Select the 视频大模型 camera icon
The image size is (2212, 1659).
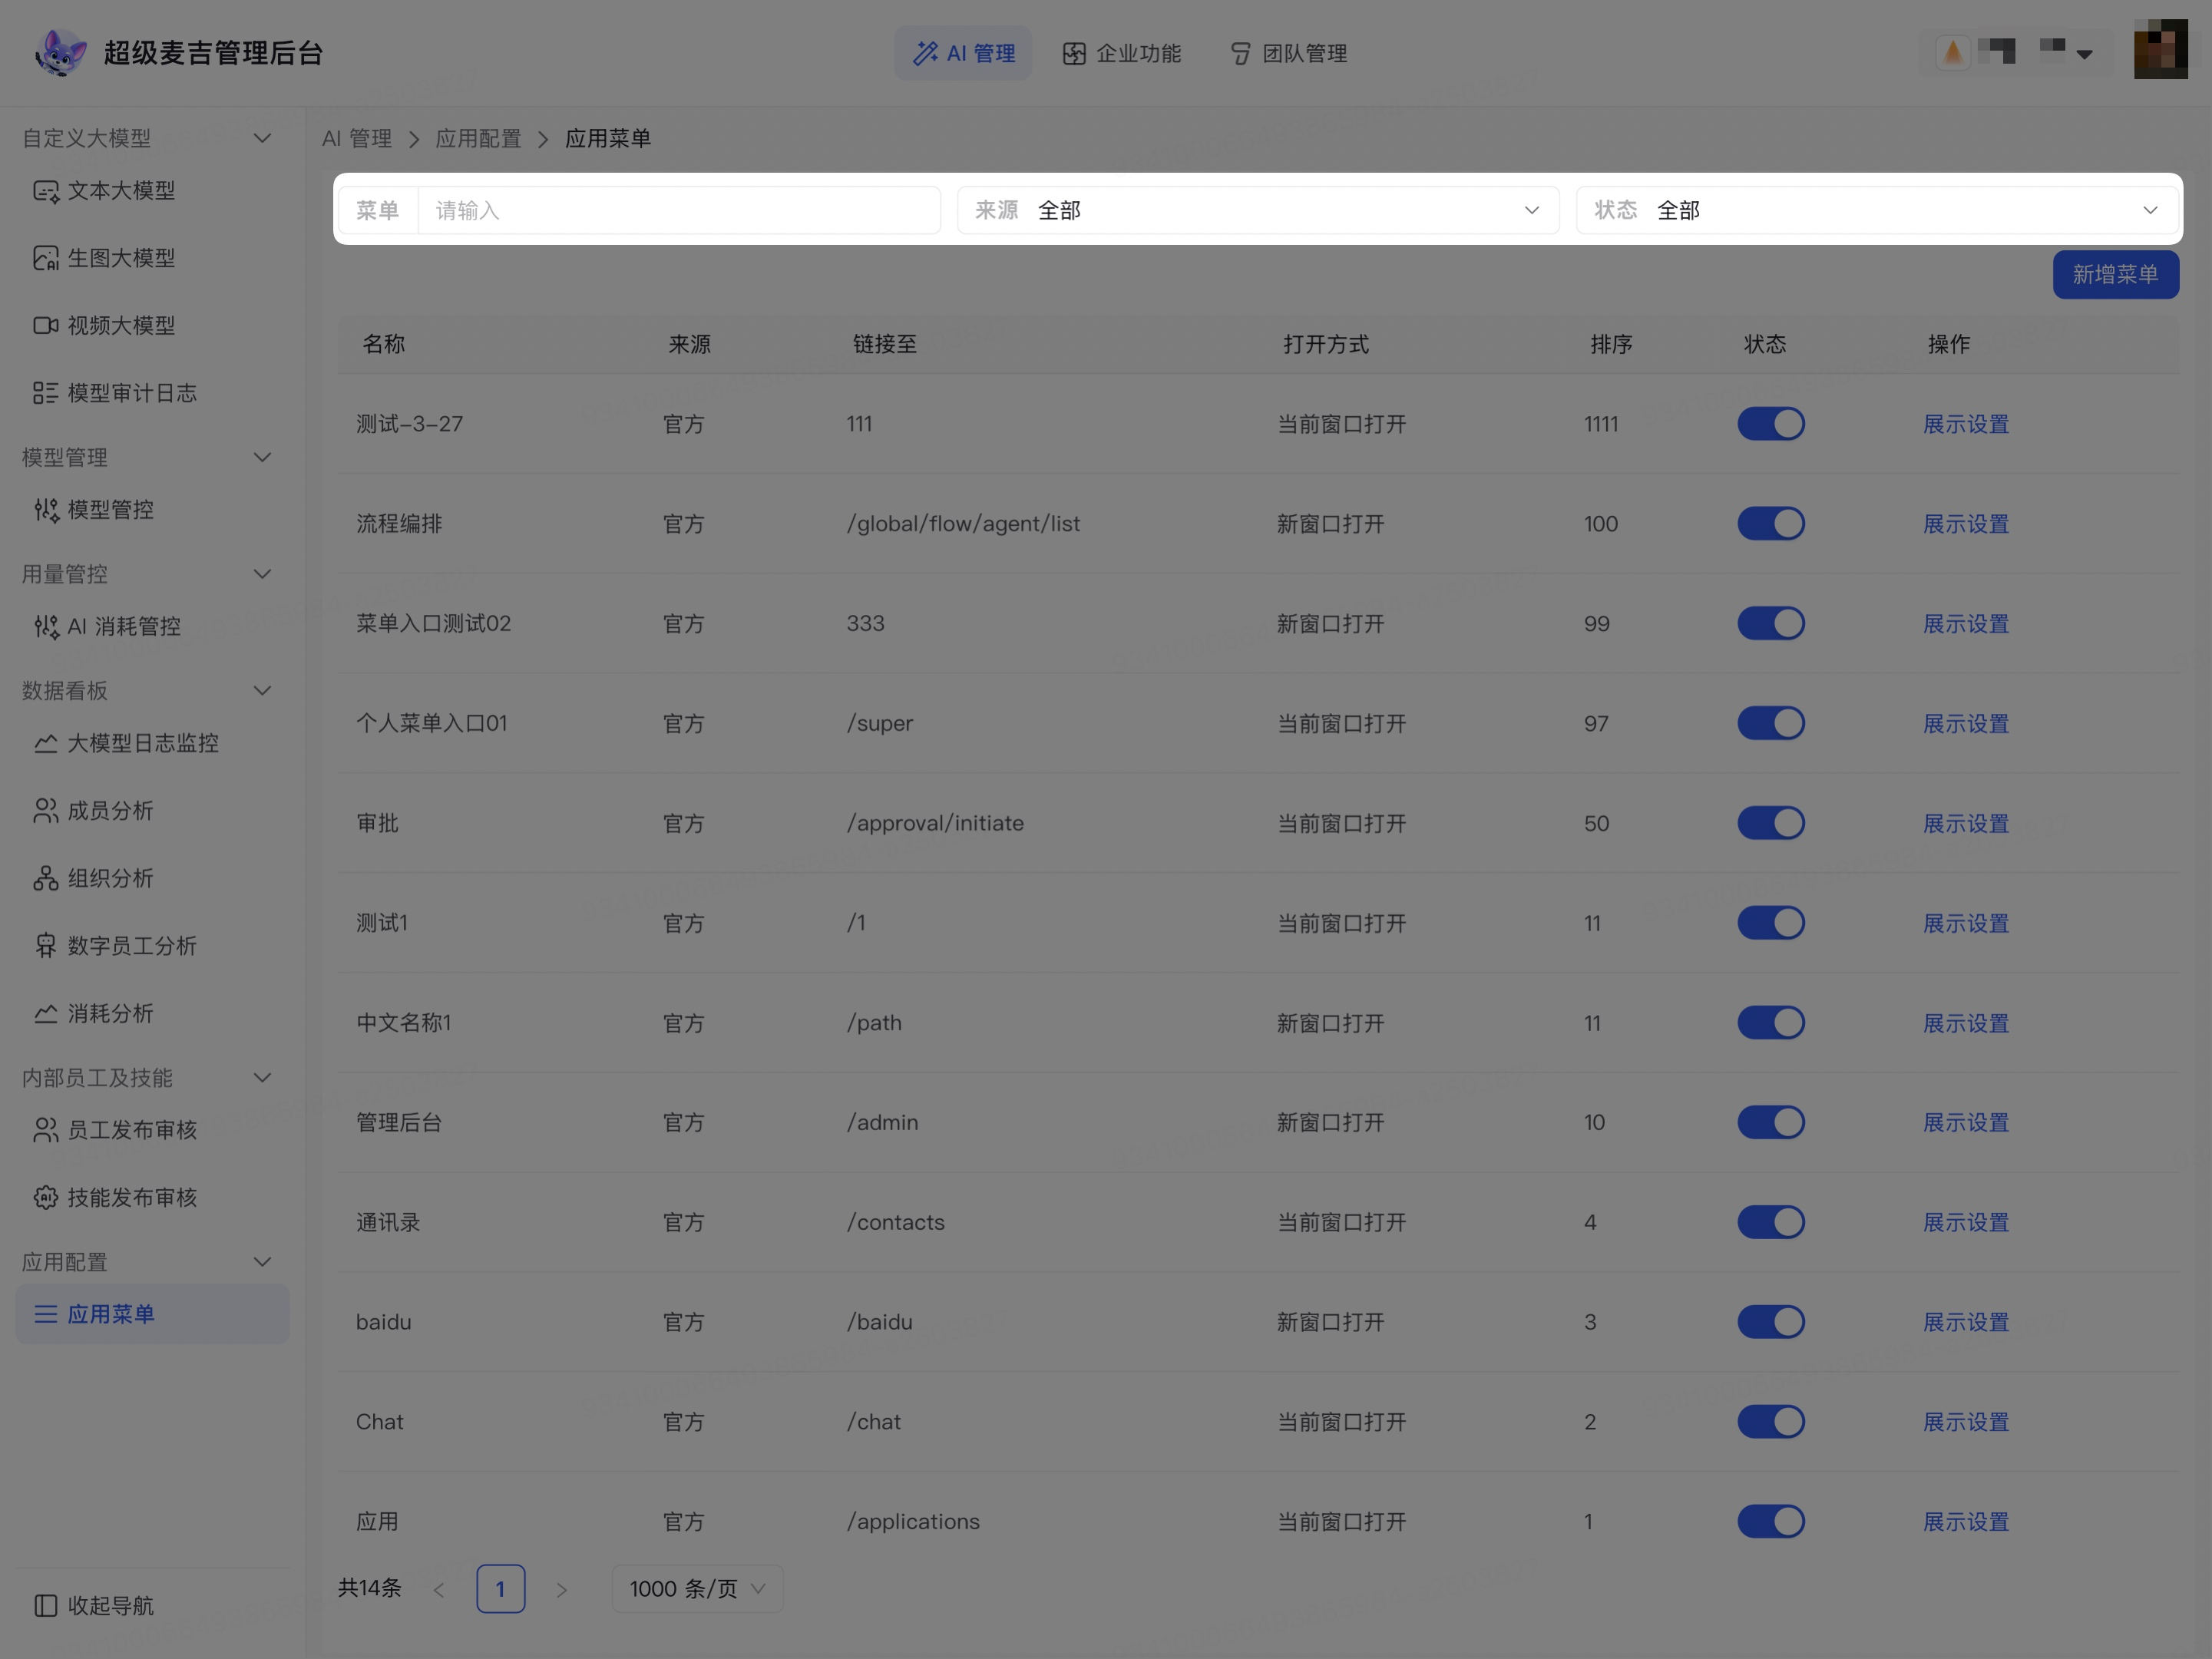pyautogui.click(x=45, y=325)
